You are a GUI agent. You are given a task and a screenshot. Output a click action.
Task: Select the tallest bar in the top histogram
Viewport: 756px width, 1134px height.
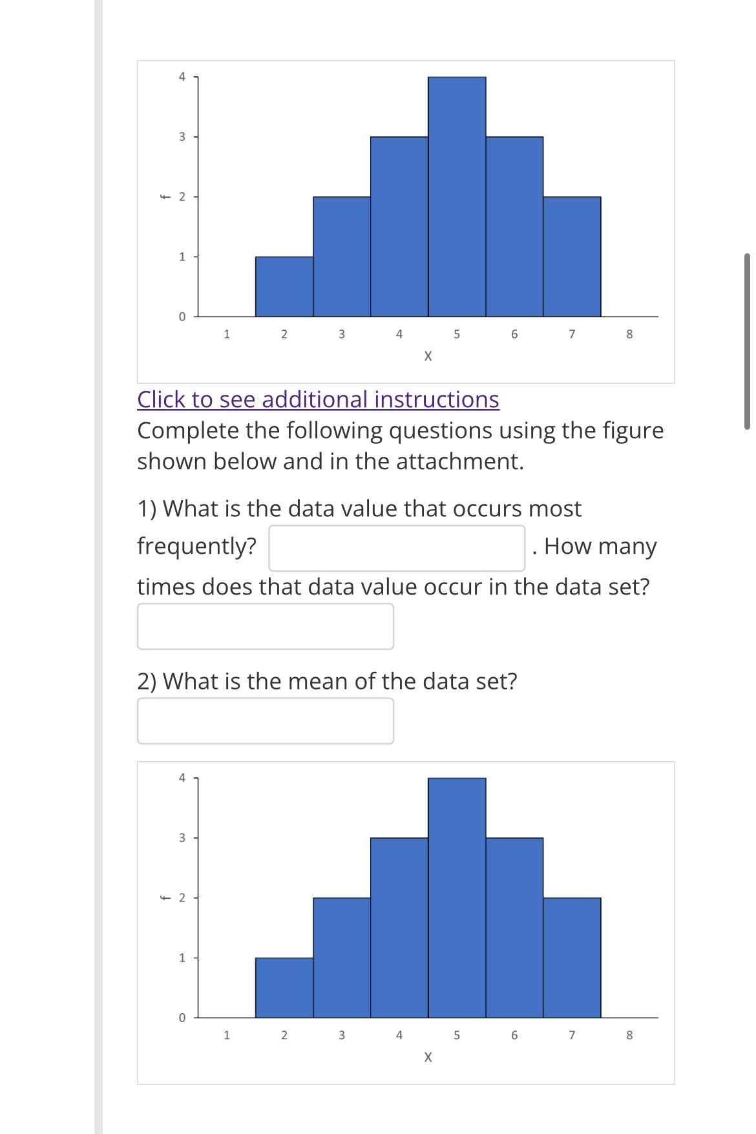(456, 194)
